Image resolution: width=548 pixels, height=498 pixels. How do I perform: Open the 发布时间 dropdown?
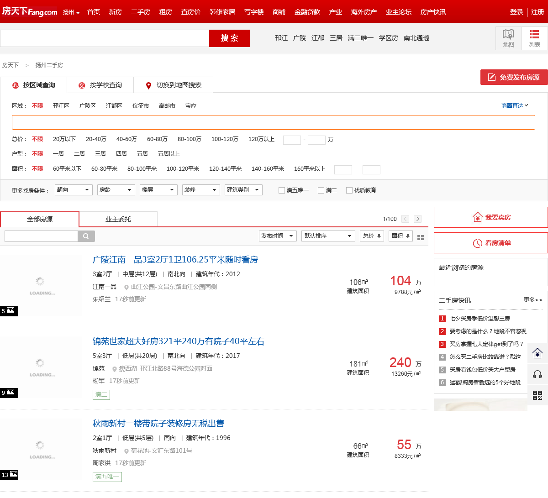point(278,236)
